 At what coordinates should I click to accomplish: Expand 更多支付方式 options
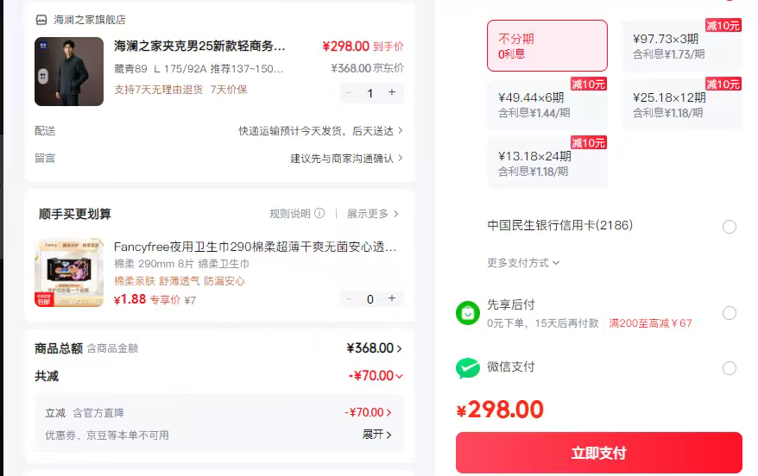524,263
